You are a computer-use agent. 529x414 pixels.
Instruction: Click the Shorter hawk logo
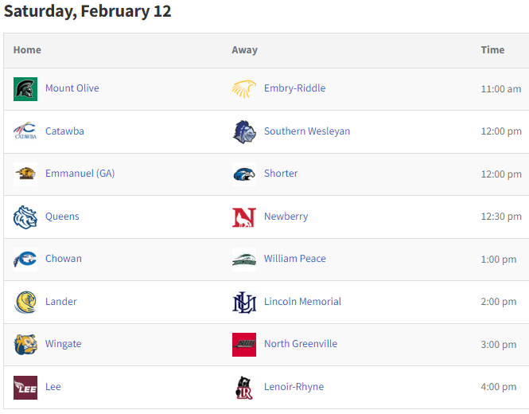tap(244, 174)
